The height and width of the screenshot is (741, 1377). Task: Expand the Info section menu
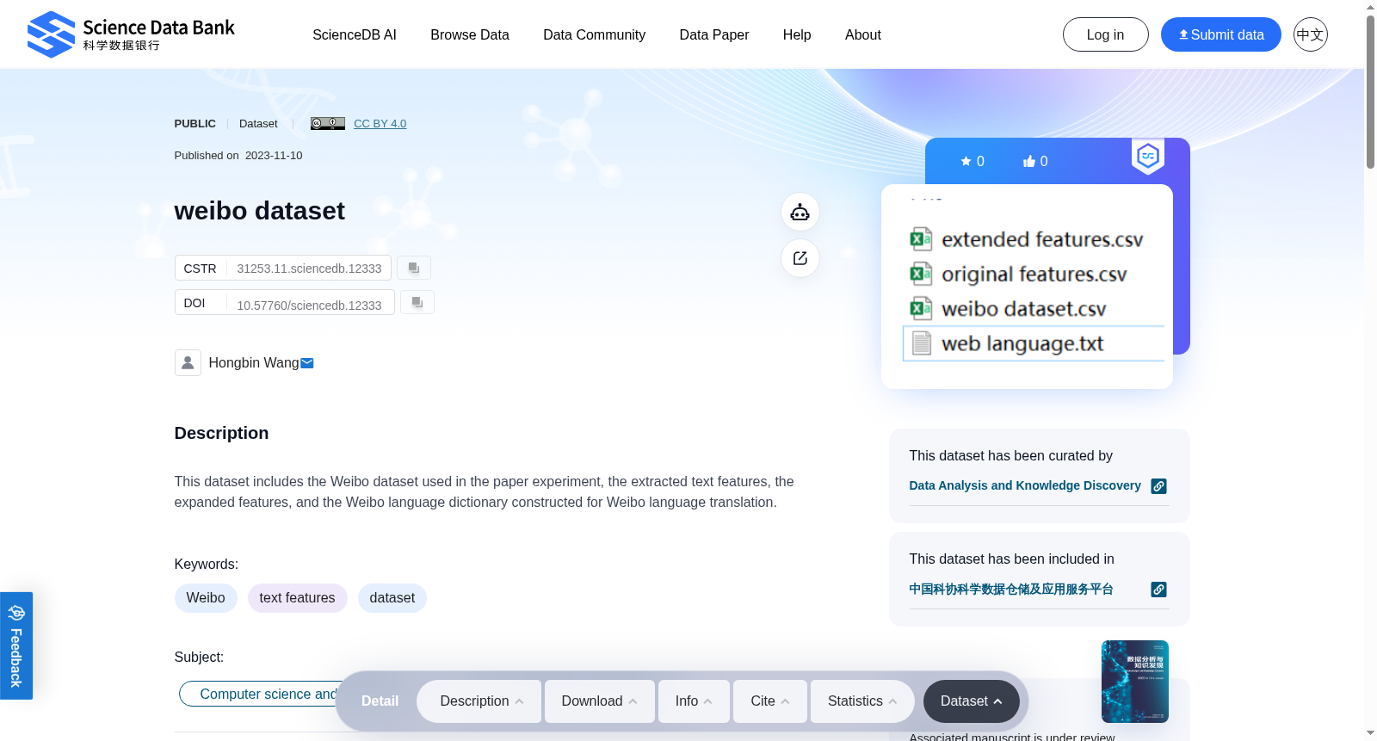[x=694, y=701]
